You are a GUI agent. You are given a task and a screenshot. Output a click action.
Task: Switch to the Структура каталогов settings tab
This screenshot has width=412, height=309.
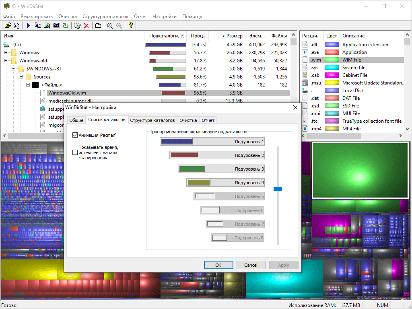pyautogui.click(x=152, y=120)
